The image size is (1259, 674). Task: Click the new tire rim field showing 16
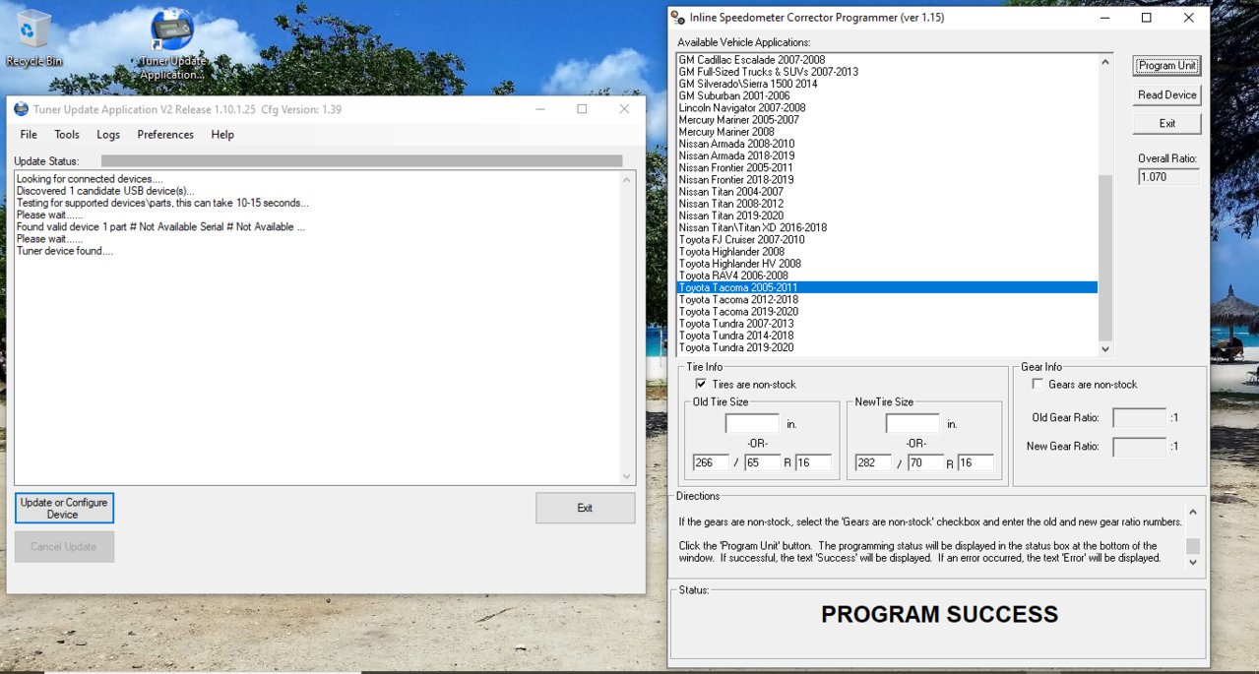point(976,462)
